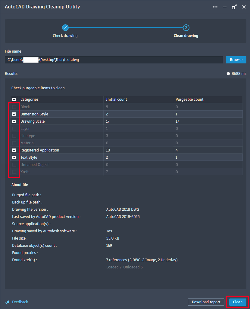
Task: Click the 7 references xref summary text
Action: [142, 260]
